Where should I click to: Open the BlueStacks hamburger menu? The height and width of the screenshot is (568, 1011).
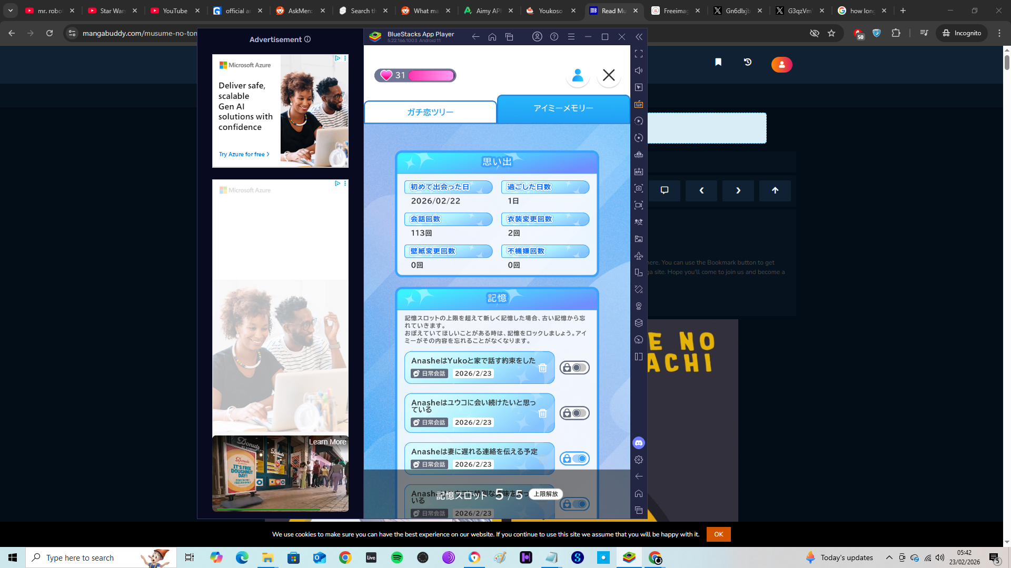pos(571,37)
